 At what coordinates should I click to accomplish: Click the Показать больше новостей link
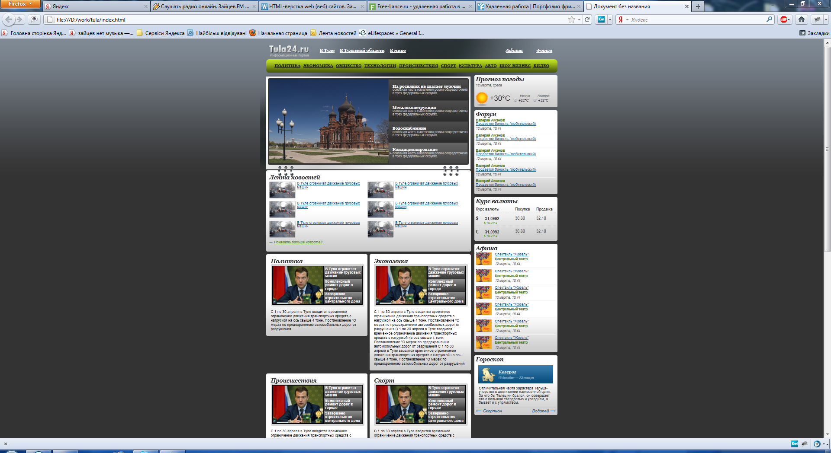coord(298,242)
